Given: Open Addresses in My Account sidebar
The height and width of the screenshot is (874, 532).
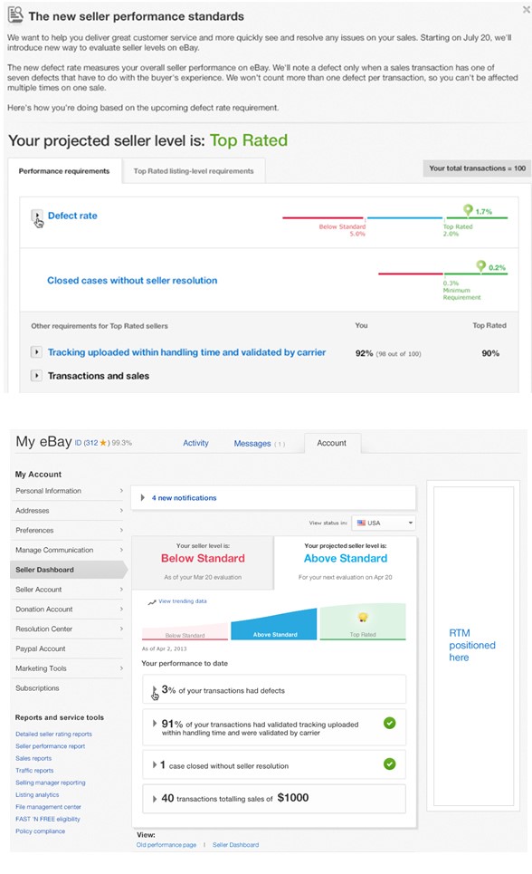Looking at the screenshot, I should pos(68,511).
